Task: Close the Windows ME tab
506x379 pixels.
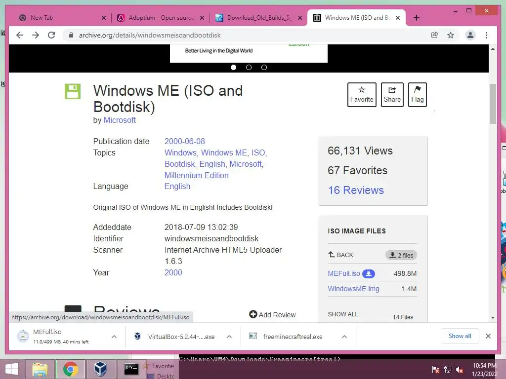Action: pos(398,18)
